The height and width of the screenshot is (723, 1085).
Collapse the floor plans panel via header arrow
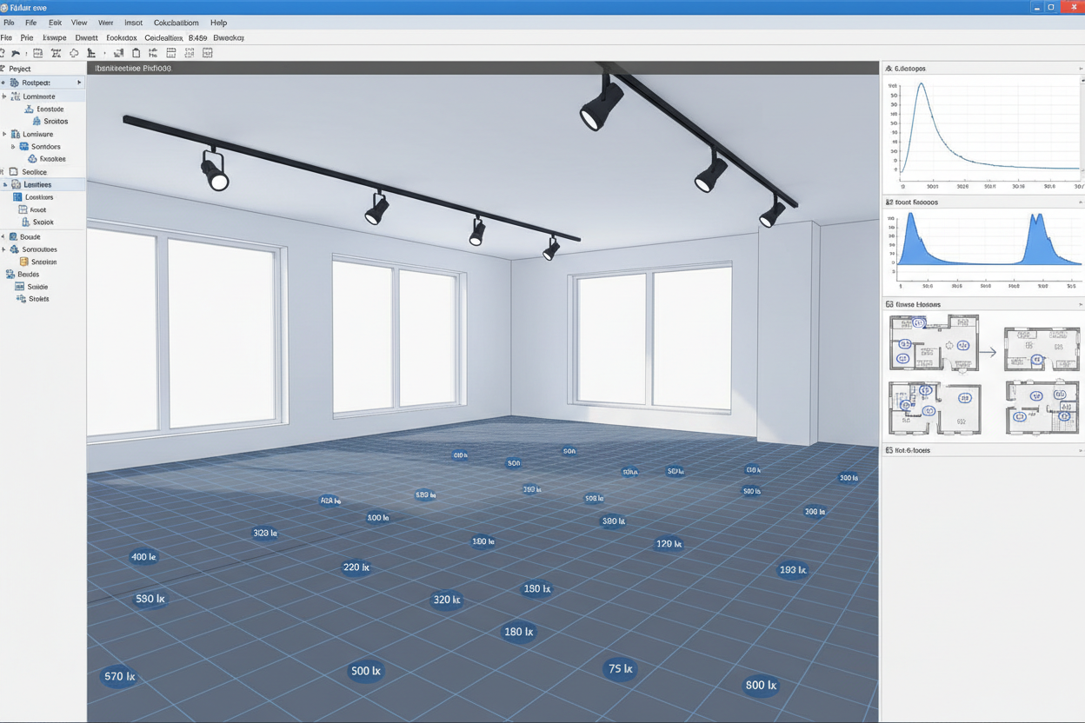(1080, 305)
